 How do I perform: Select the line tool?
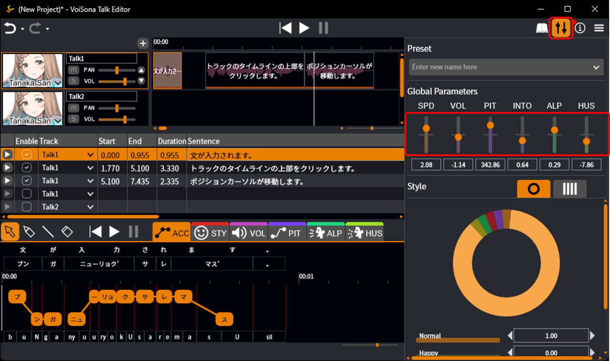click(x=48, y=232)
